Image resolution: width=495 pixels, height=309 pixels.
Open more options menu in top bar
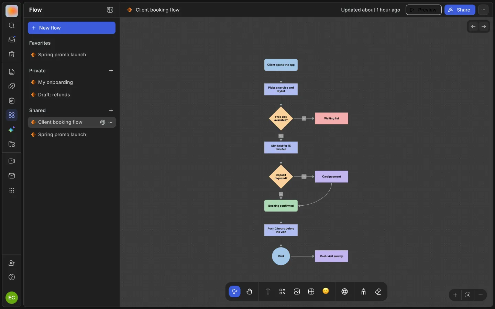[483, 10]
